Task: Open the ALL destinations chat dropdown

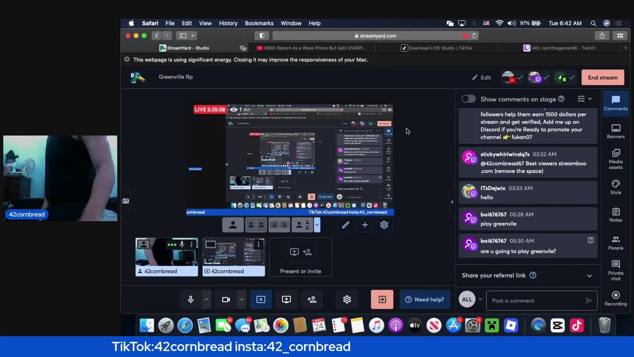Action: (471, 299)
